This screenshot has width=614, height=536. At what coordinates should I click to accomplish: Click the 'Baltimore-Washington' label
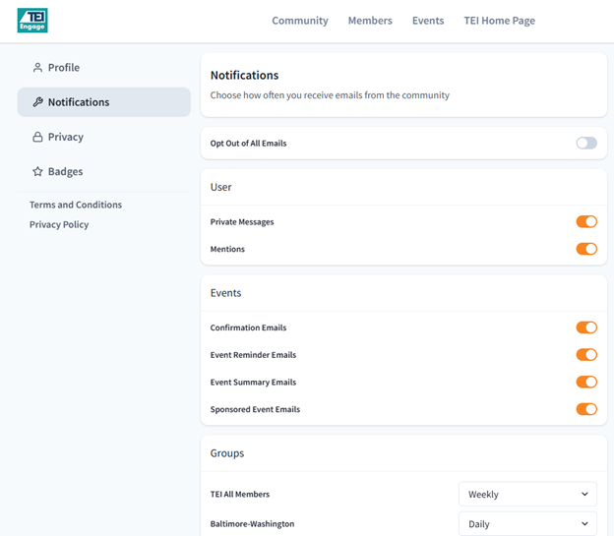[x=252, y=524]
